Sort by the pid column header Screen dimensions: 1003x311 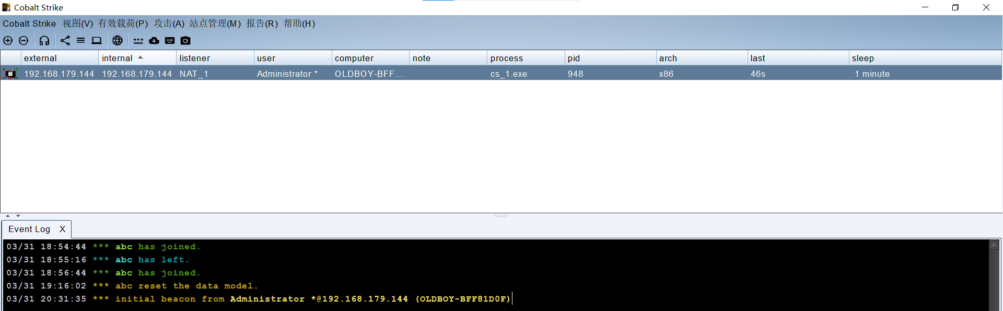point(610,58)
